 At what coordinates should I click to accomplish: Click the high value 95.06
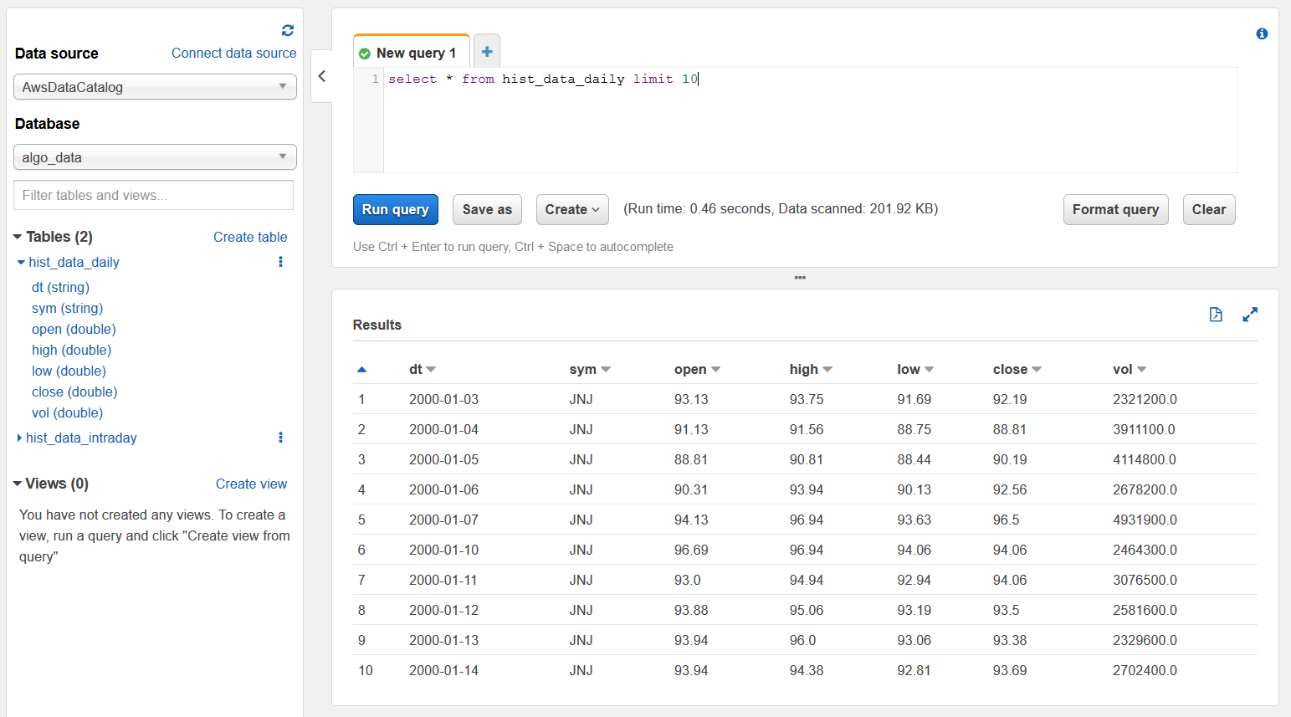click(807, 610)
